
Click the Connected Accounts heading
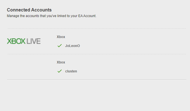click(x=29, y=10)
